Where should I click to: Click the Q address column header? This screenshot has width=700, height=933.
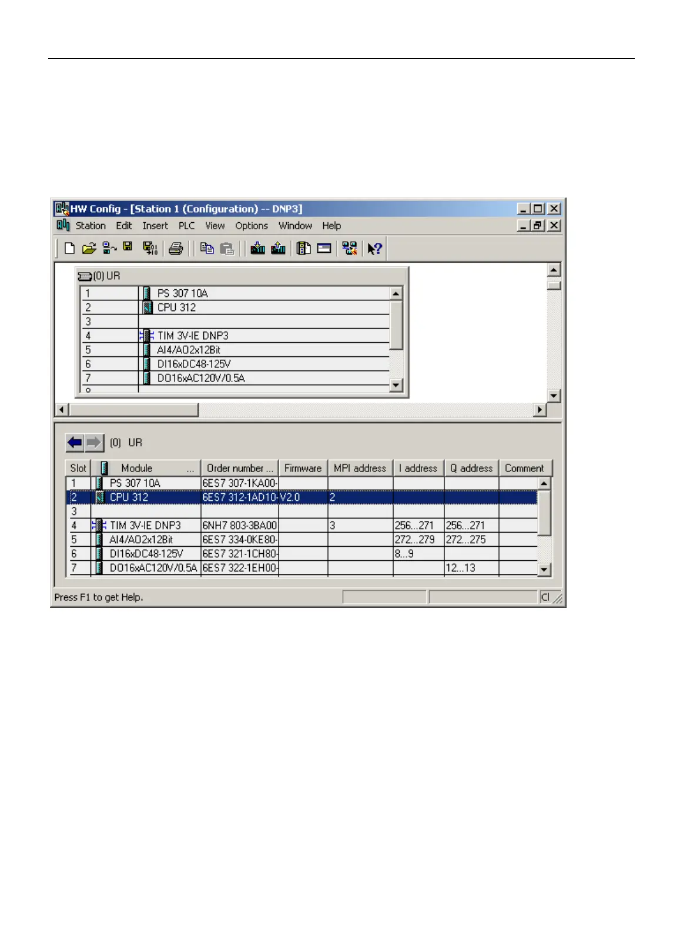[x=471, y=468]
